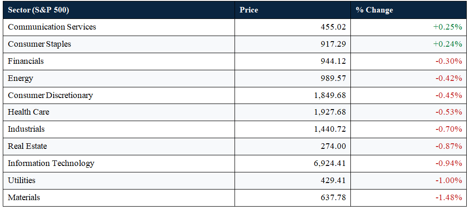The image size is (470, 208).
Task: Select the Consumer Discretionary sector name
Action: [51, 95]
